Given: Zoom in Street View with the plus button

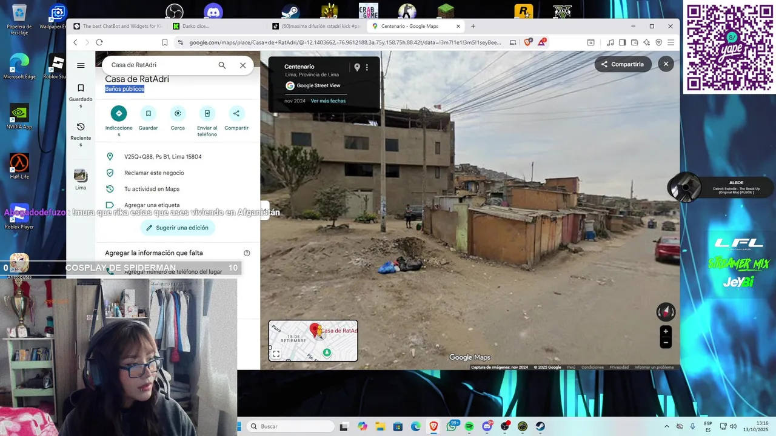Looking at the screenshot, I should click(x=666, y=331).
